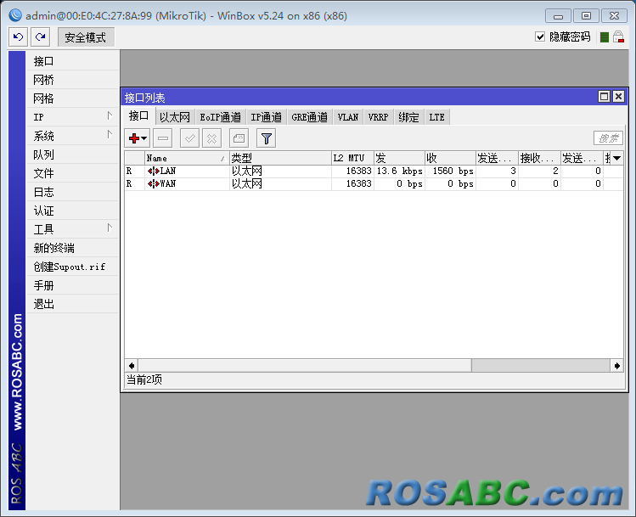636x517 pixels.
Task: Open the 接口 menu in sidebar
Action: point(73,61)
